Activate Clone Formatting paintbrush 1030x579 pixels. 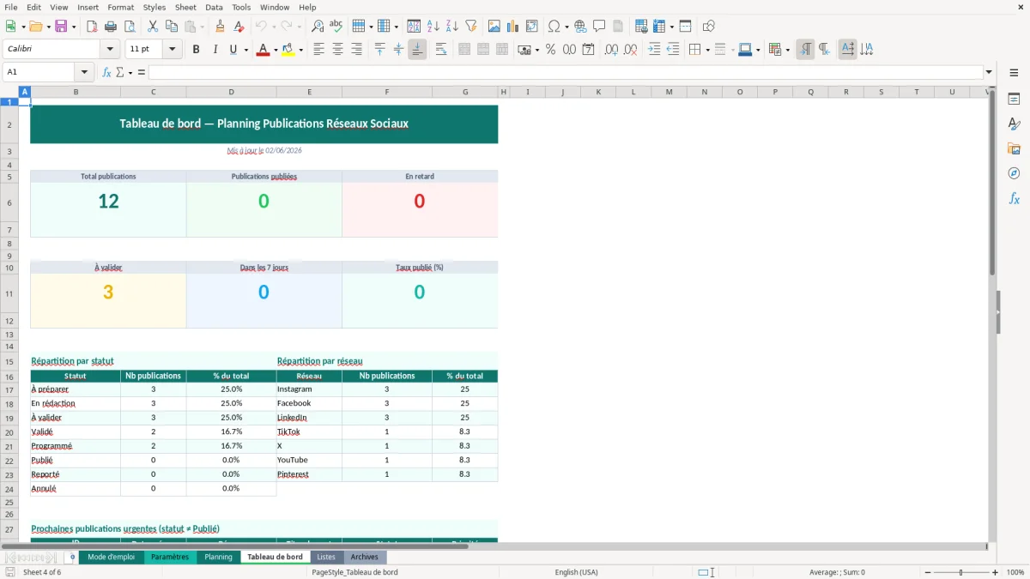click(x=221, y=27)
